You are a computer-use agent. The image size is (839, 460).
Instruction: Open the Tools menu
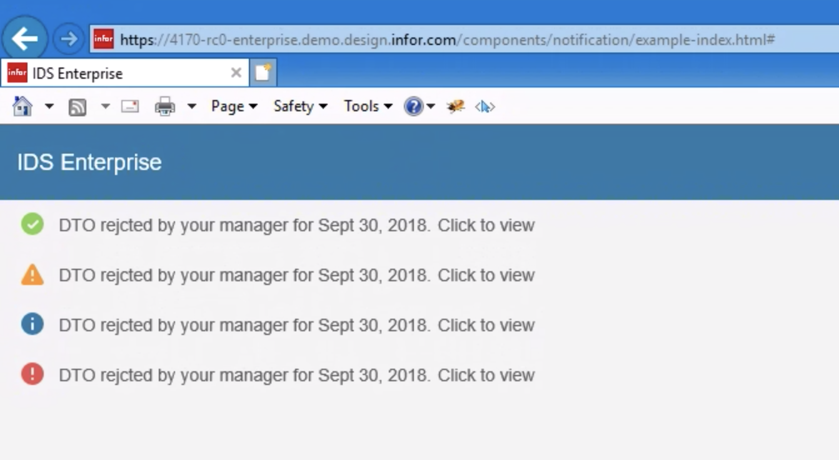tap(368, 106)
